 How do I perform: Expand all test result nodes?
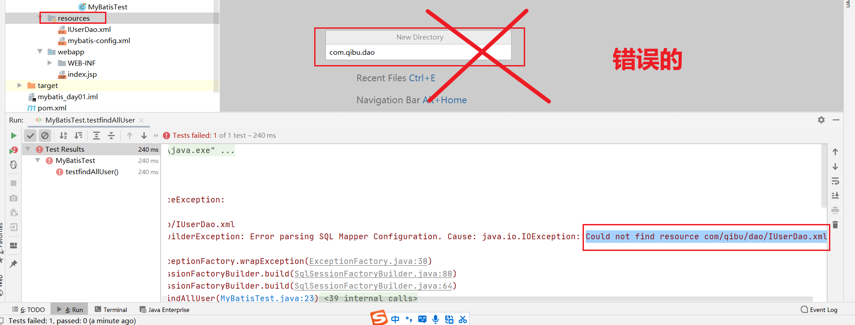[x=96, y=136]
